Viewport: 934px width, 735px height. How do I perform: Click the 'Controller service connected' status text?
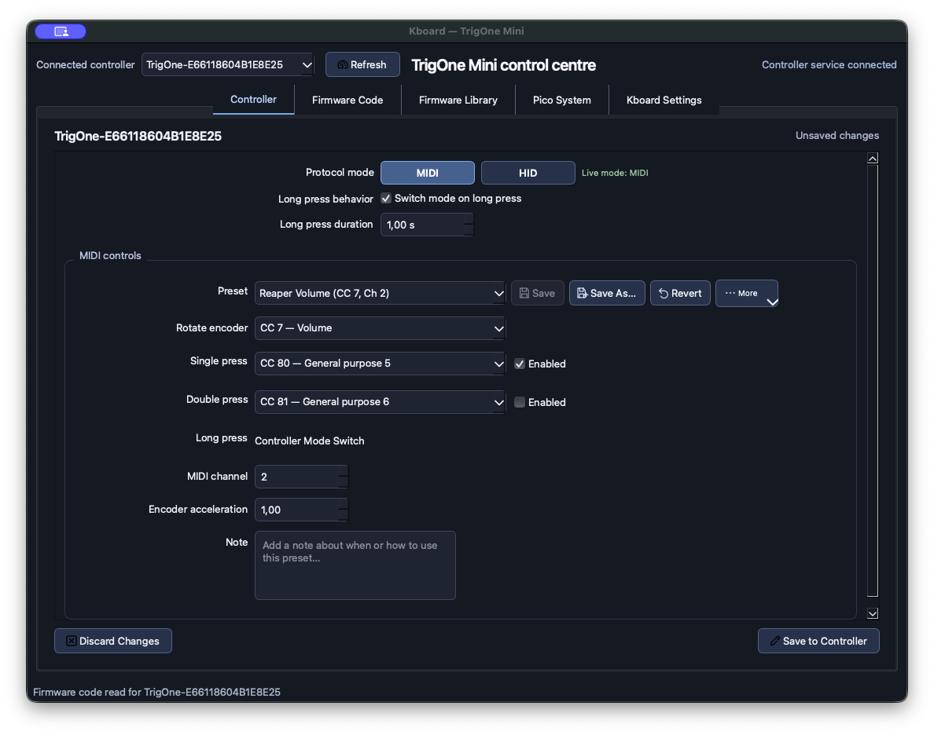829,65
